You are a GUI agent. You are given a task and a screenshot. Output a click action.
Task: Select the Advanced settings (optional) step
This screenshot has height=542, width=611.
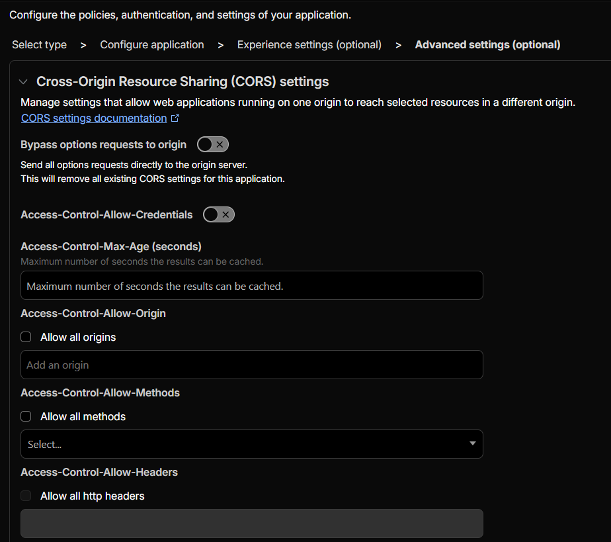pyautogui.click(x=487, y=45)
